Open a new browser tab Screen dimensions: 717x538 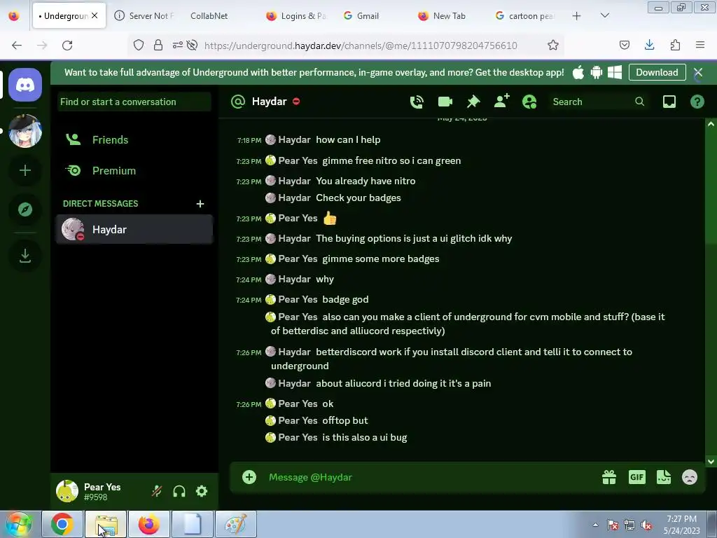577,15
